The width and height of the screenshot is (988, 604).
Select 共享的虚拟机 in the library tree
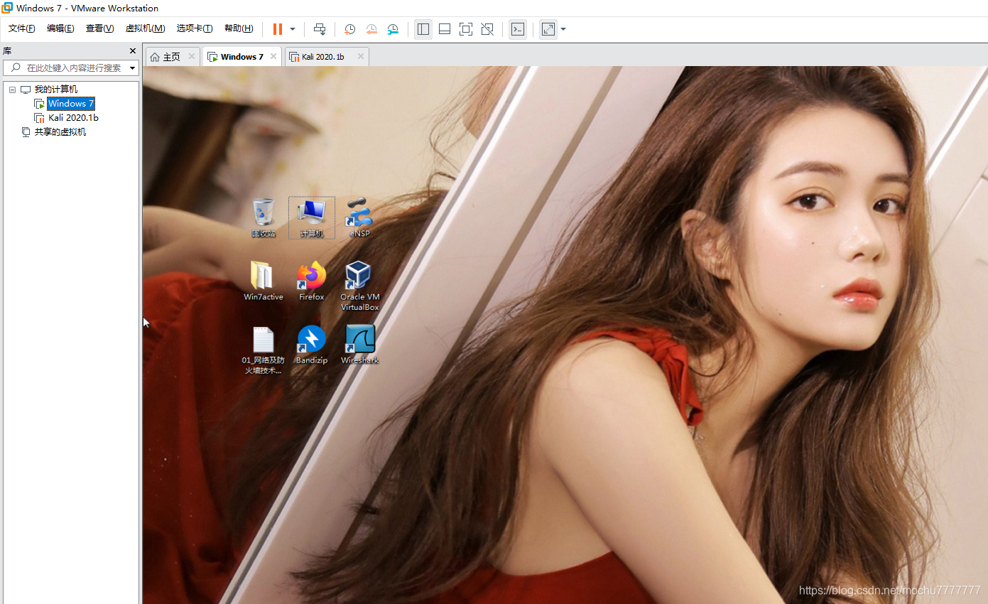pyautogui.click(x=60, y=132)
